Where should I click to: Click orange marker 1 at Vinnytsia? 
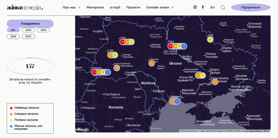coord(151,63)
